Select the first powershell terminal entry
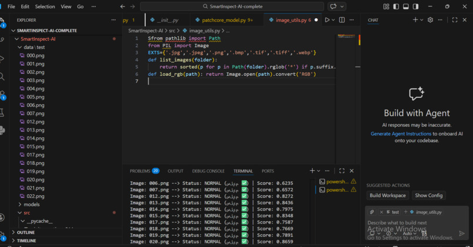 click(x=337, y=181)
